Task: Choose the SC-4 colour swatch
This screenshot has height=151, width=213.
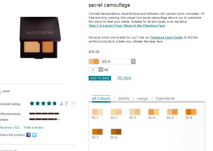Action: click(x=154, y=112)
